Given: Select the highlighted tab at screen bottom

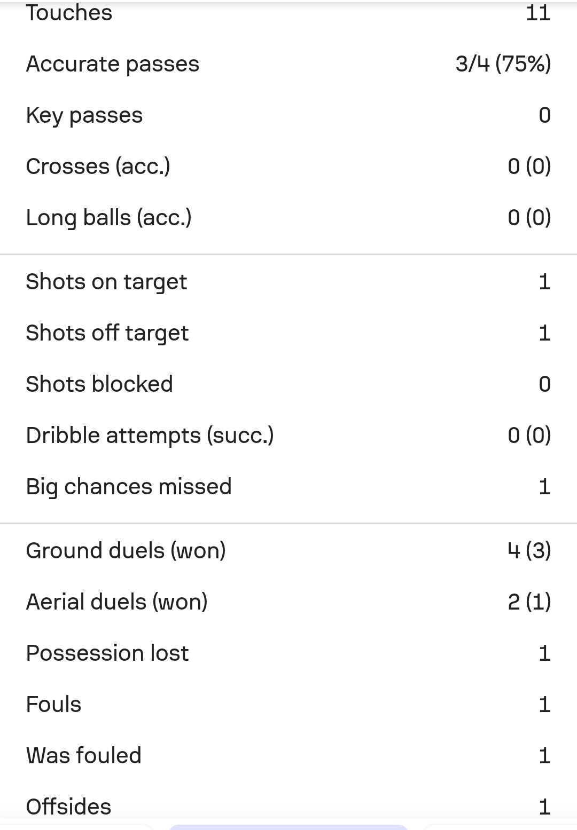Looking at the screenshot, I should [x=288, y=827].
